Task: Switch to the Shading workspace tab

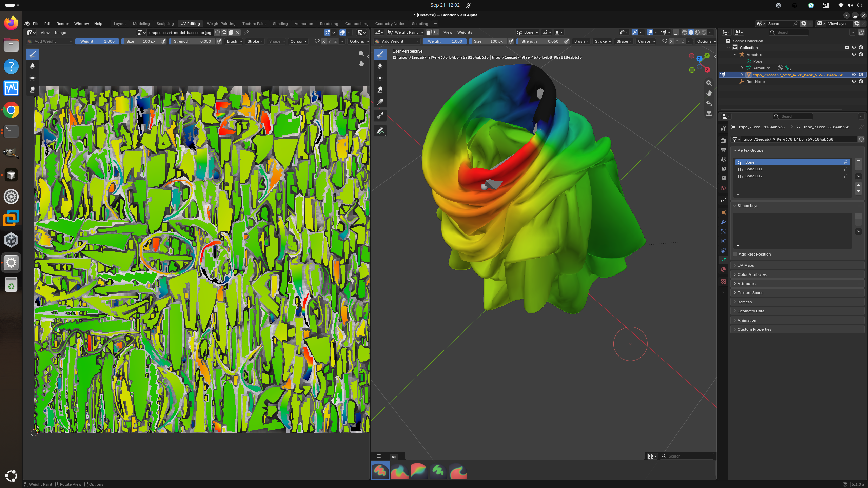Action: pos(280,24)
